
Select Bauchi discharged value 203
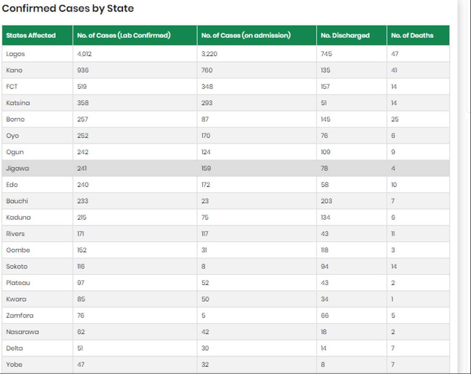click(326, 201)
